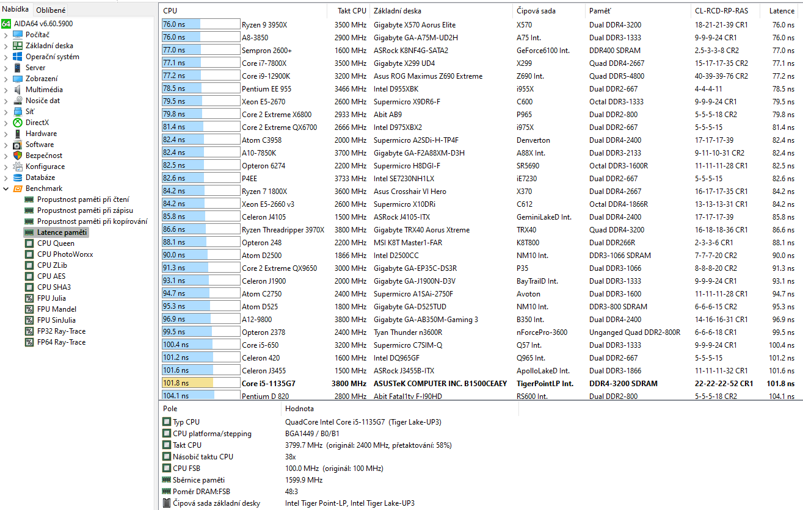Sort by the Takt CPU column header
This screenshot has height=510, width=803.
350,11
